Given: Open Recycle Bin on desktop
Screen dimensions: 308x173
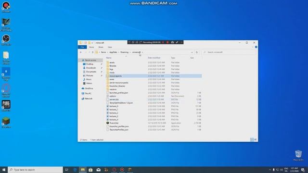Looking at the screenshot, I should 298,155.
